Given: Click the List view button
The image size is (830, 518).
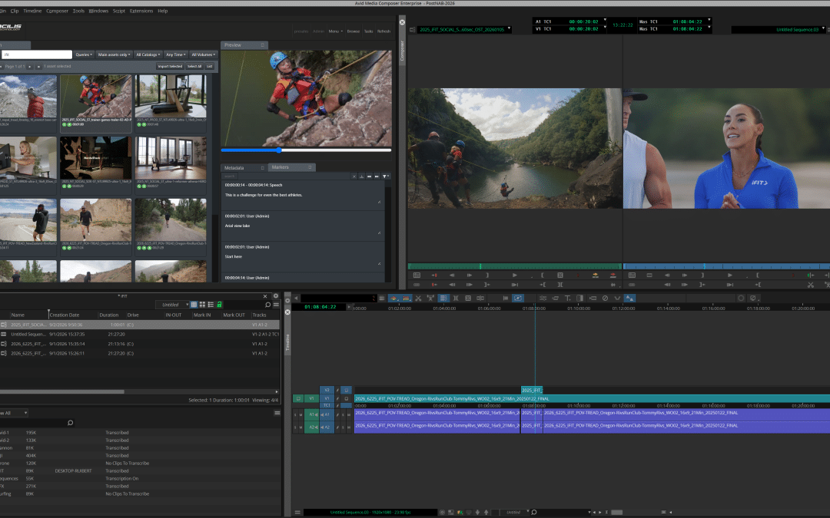Looking at the screenshot, I should (x=210, y=66).
